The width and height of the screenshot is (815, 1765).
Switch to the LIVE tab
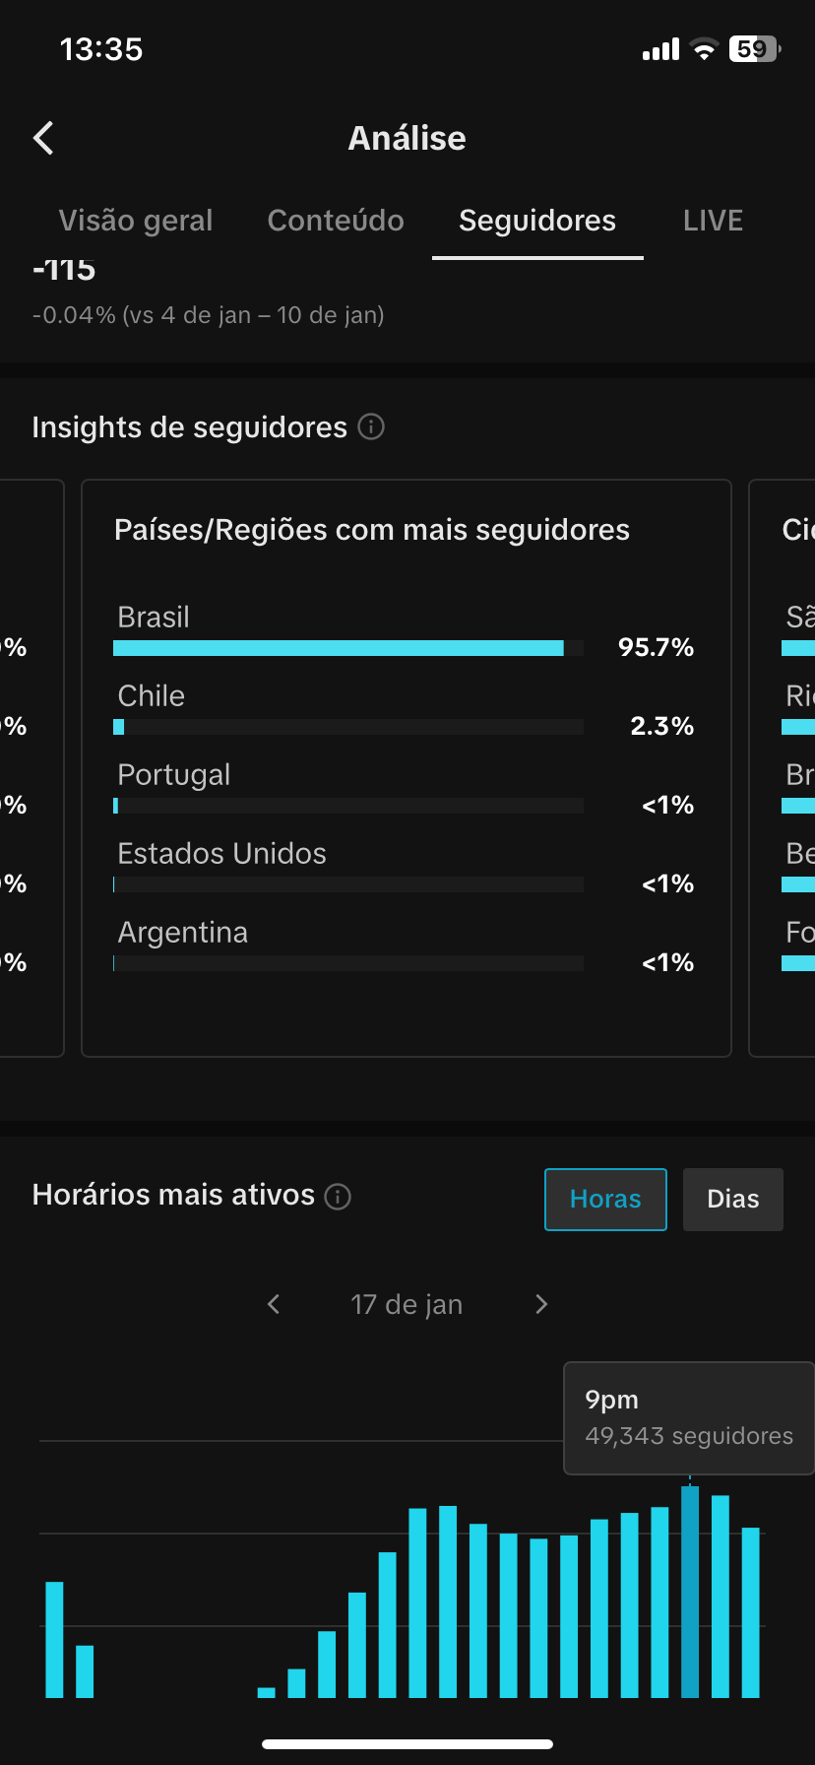pyautogui.click(x=713, y=221)
